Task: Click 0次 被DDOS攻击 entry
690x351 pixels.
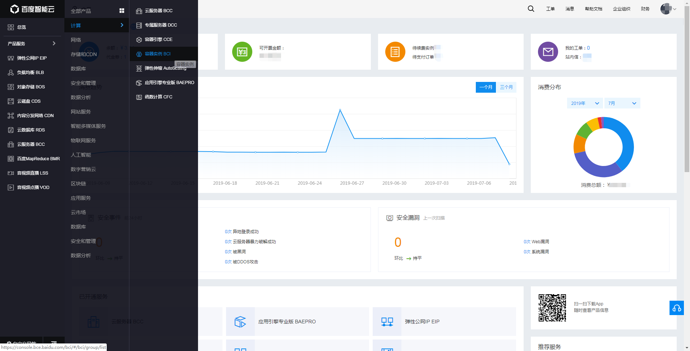Action: pyautogui.click(x=241, y=262)
